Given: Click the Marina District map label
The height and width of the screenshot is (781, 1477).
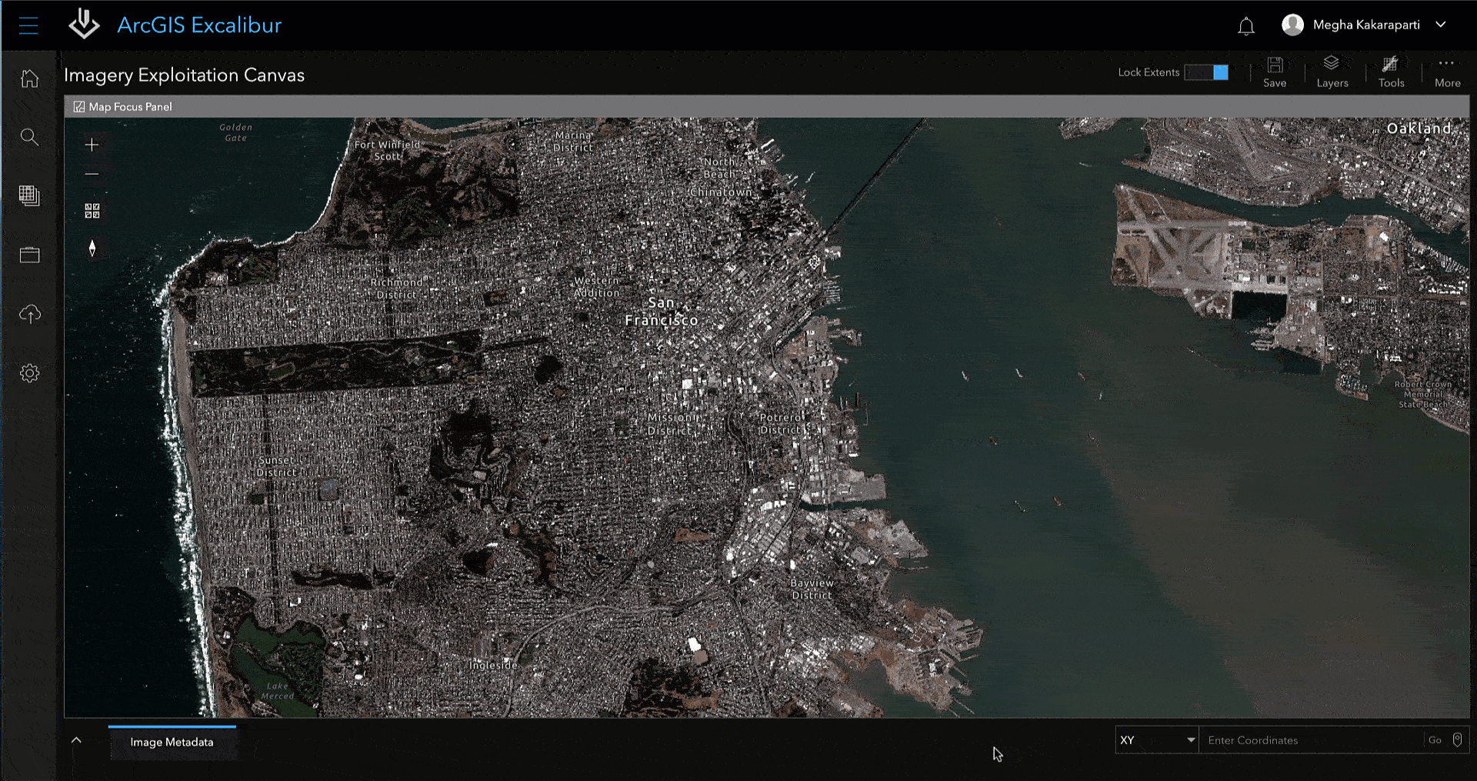Looking at the screenshot, I should tap(574, 142).
